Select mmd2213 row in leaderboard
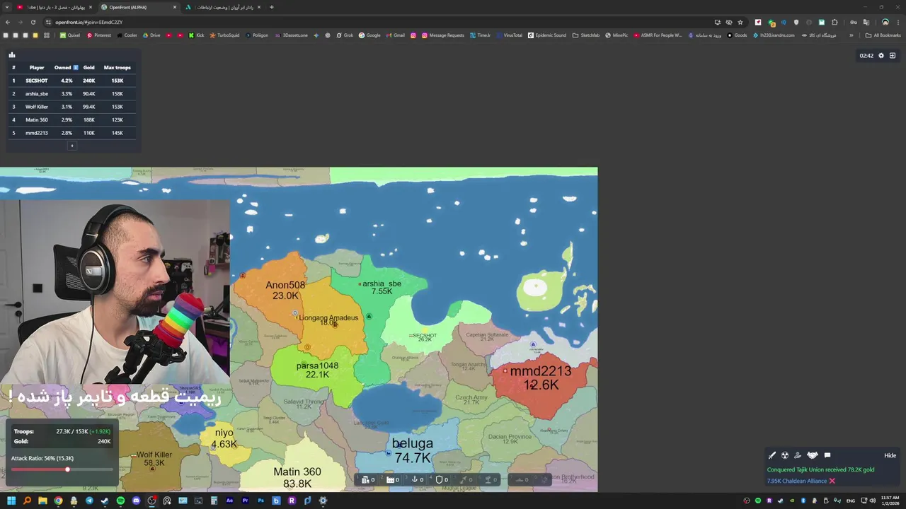 [71, 133]
